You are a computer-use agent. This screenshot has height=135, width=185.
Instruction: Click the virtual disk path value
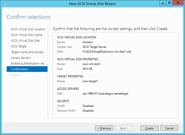point(107,52)
